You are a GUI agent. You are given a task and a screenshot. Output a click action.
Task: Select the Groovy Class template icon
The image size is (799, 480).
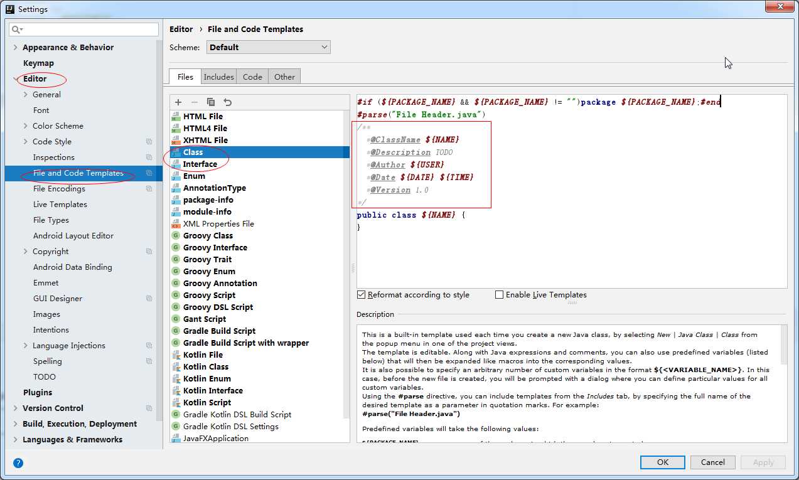pyautogui.click(x=176, y=235)
